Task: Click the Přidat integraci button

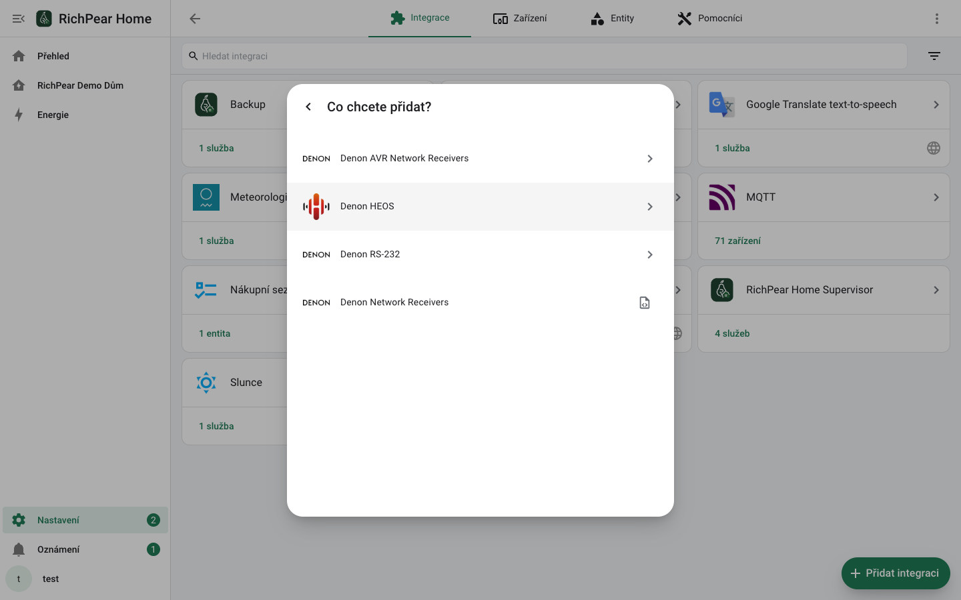Action: [x=896, y=573]
